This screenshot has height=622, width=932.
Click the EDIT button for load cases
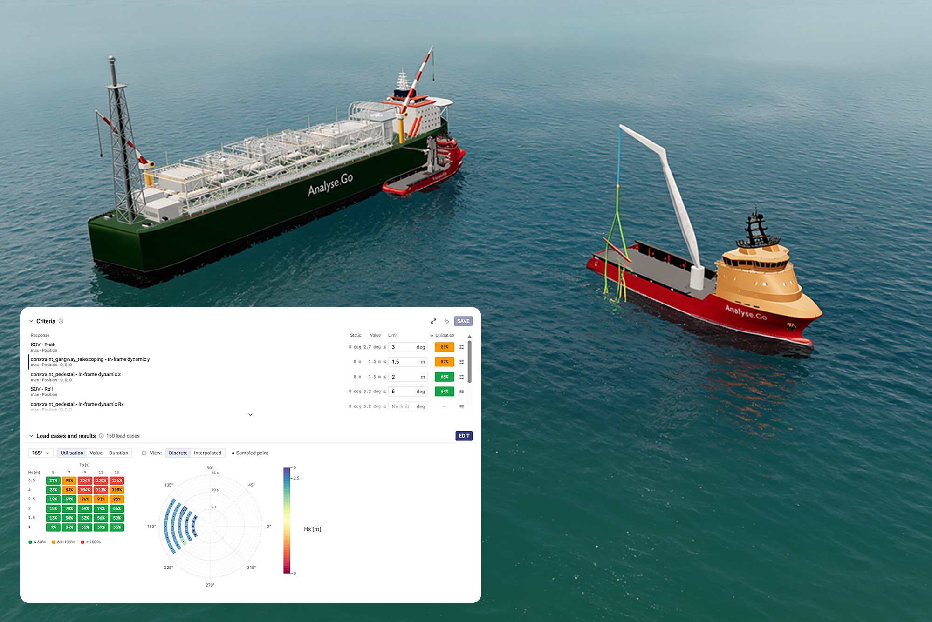pos(464,436)
